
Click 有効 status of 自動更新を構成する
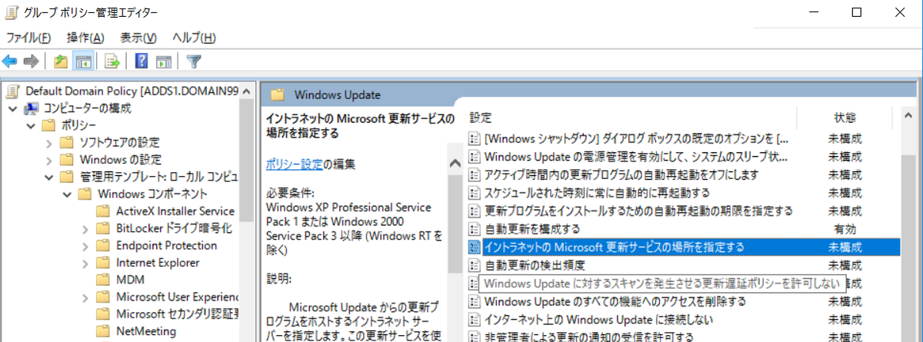tap(845, 229)
